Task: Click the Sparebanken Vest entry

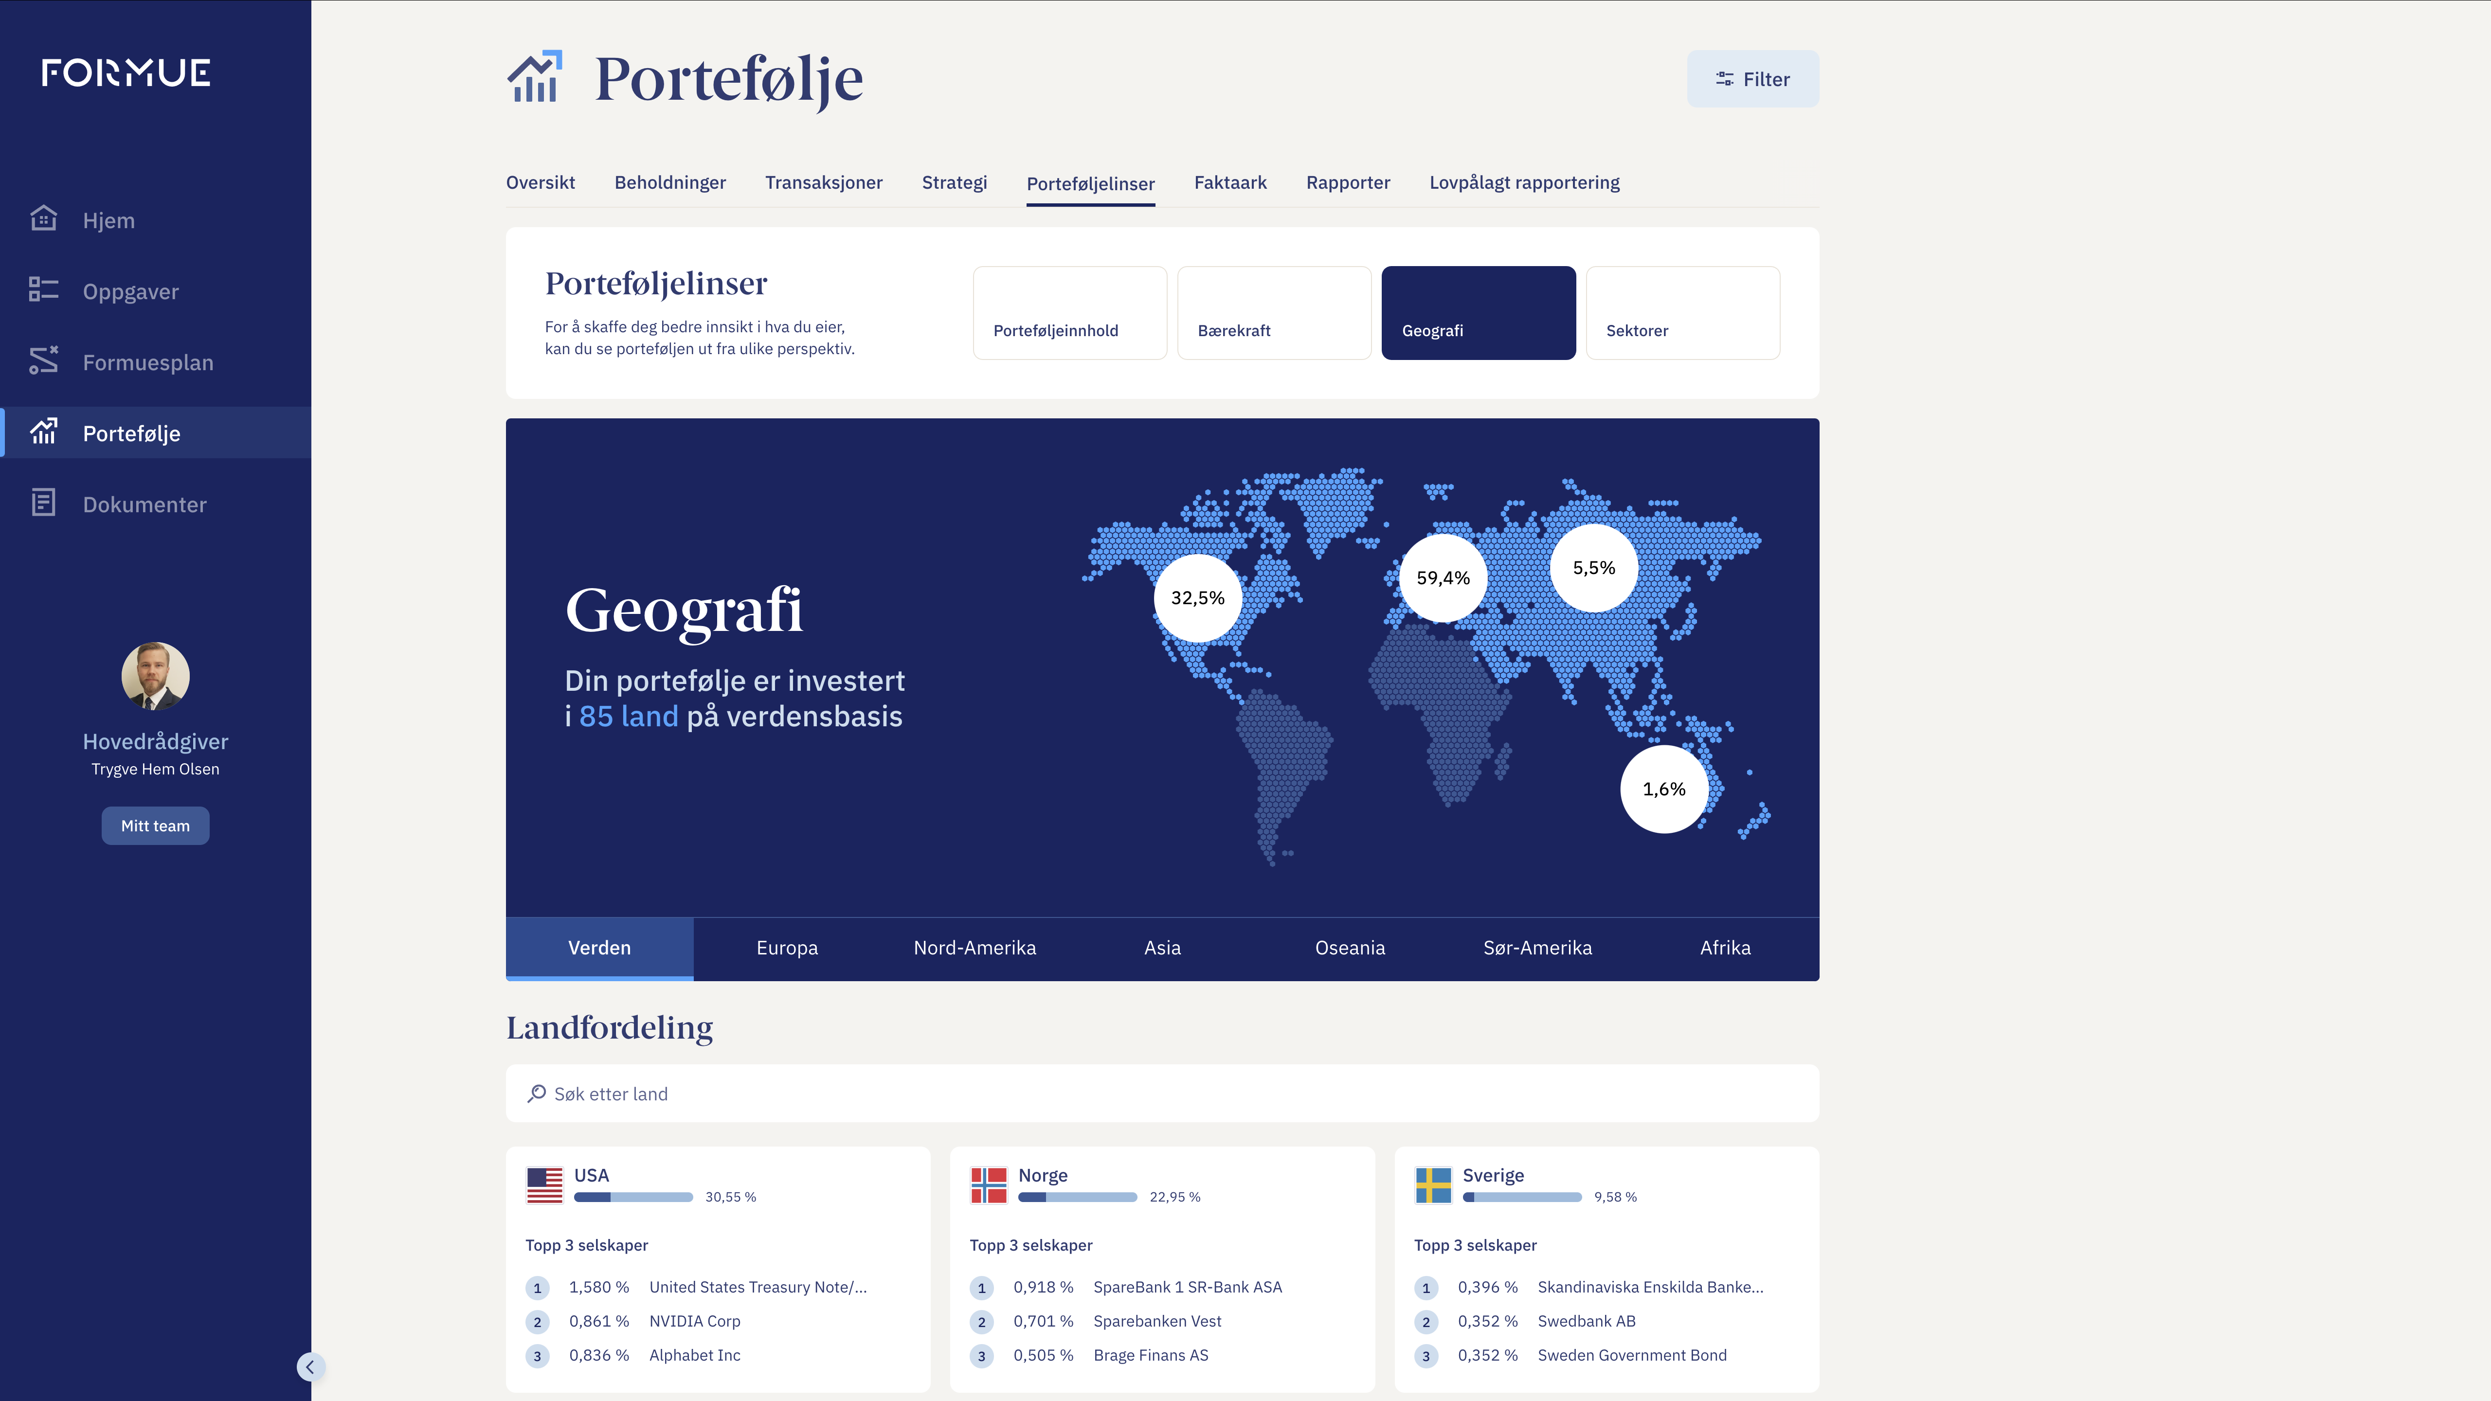Action: [1157, 1321]
